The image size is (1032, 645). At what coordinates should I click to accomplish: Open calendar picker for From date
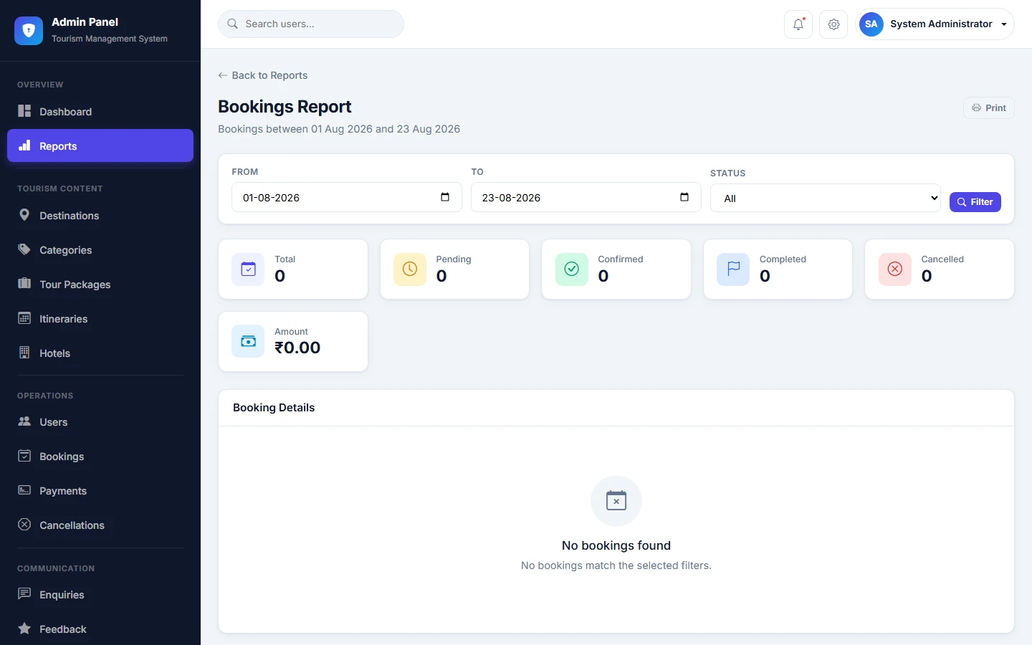(x=445, y=197)
